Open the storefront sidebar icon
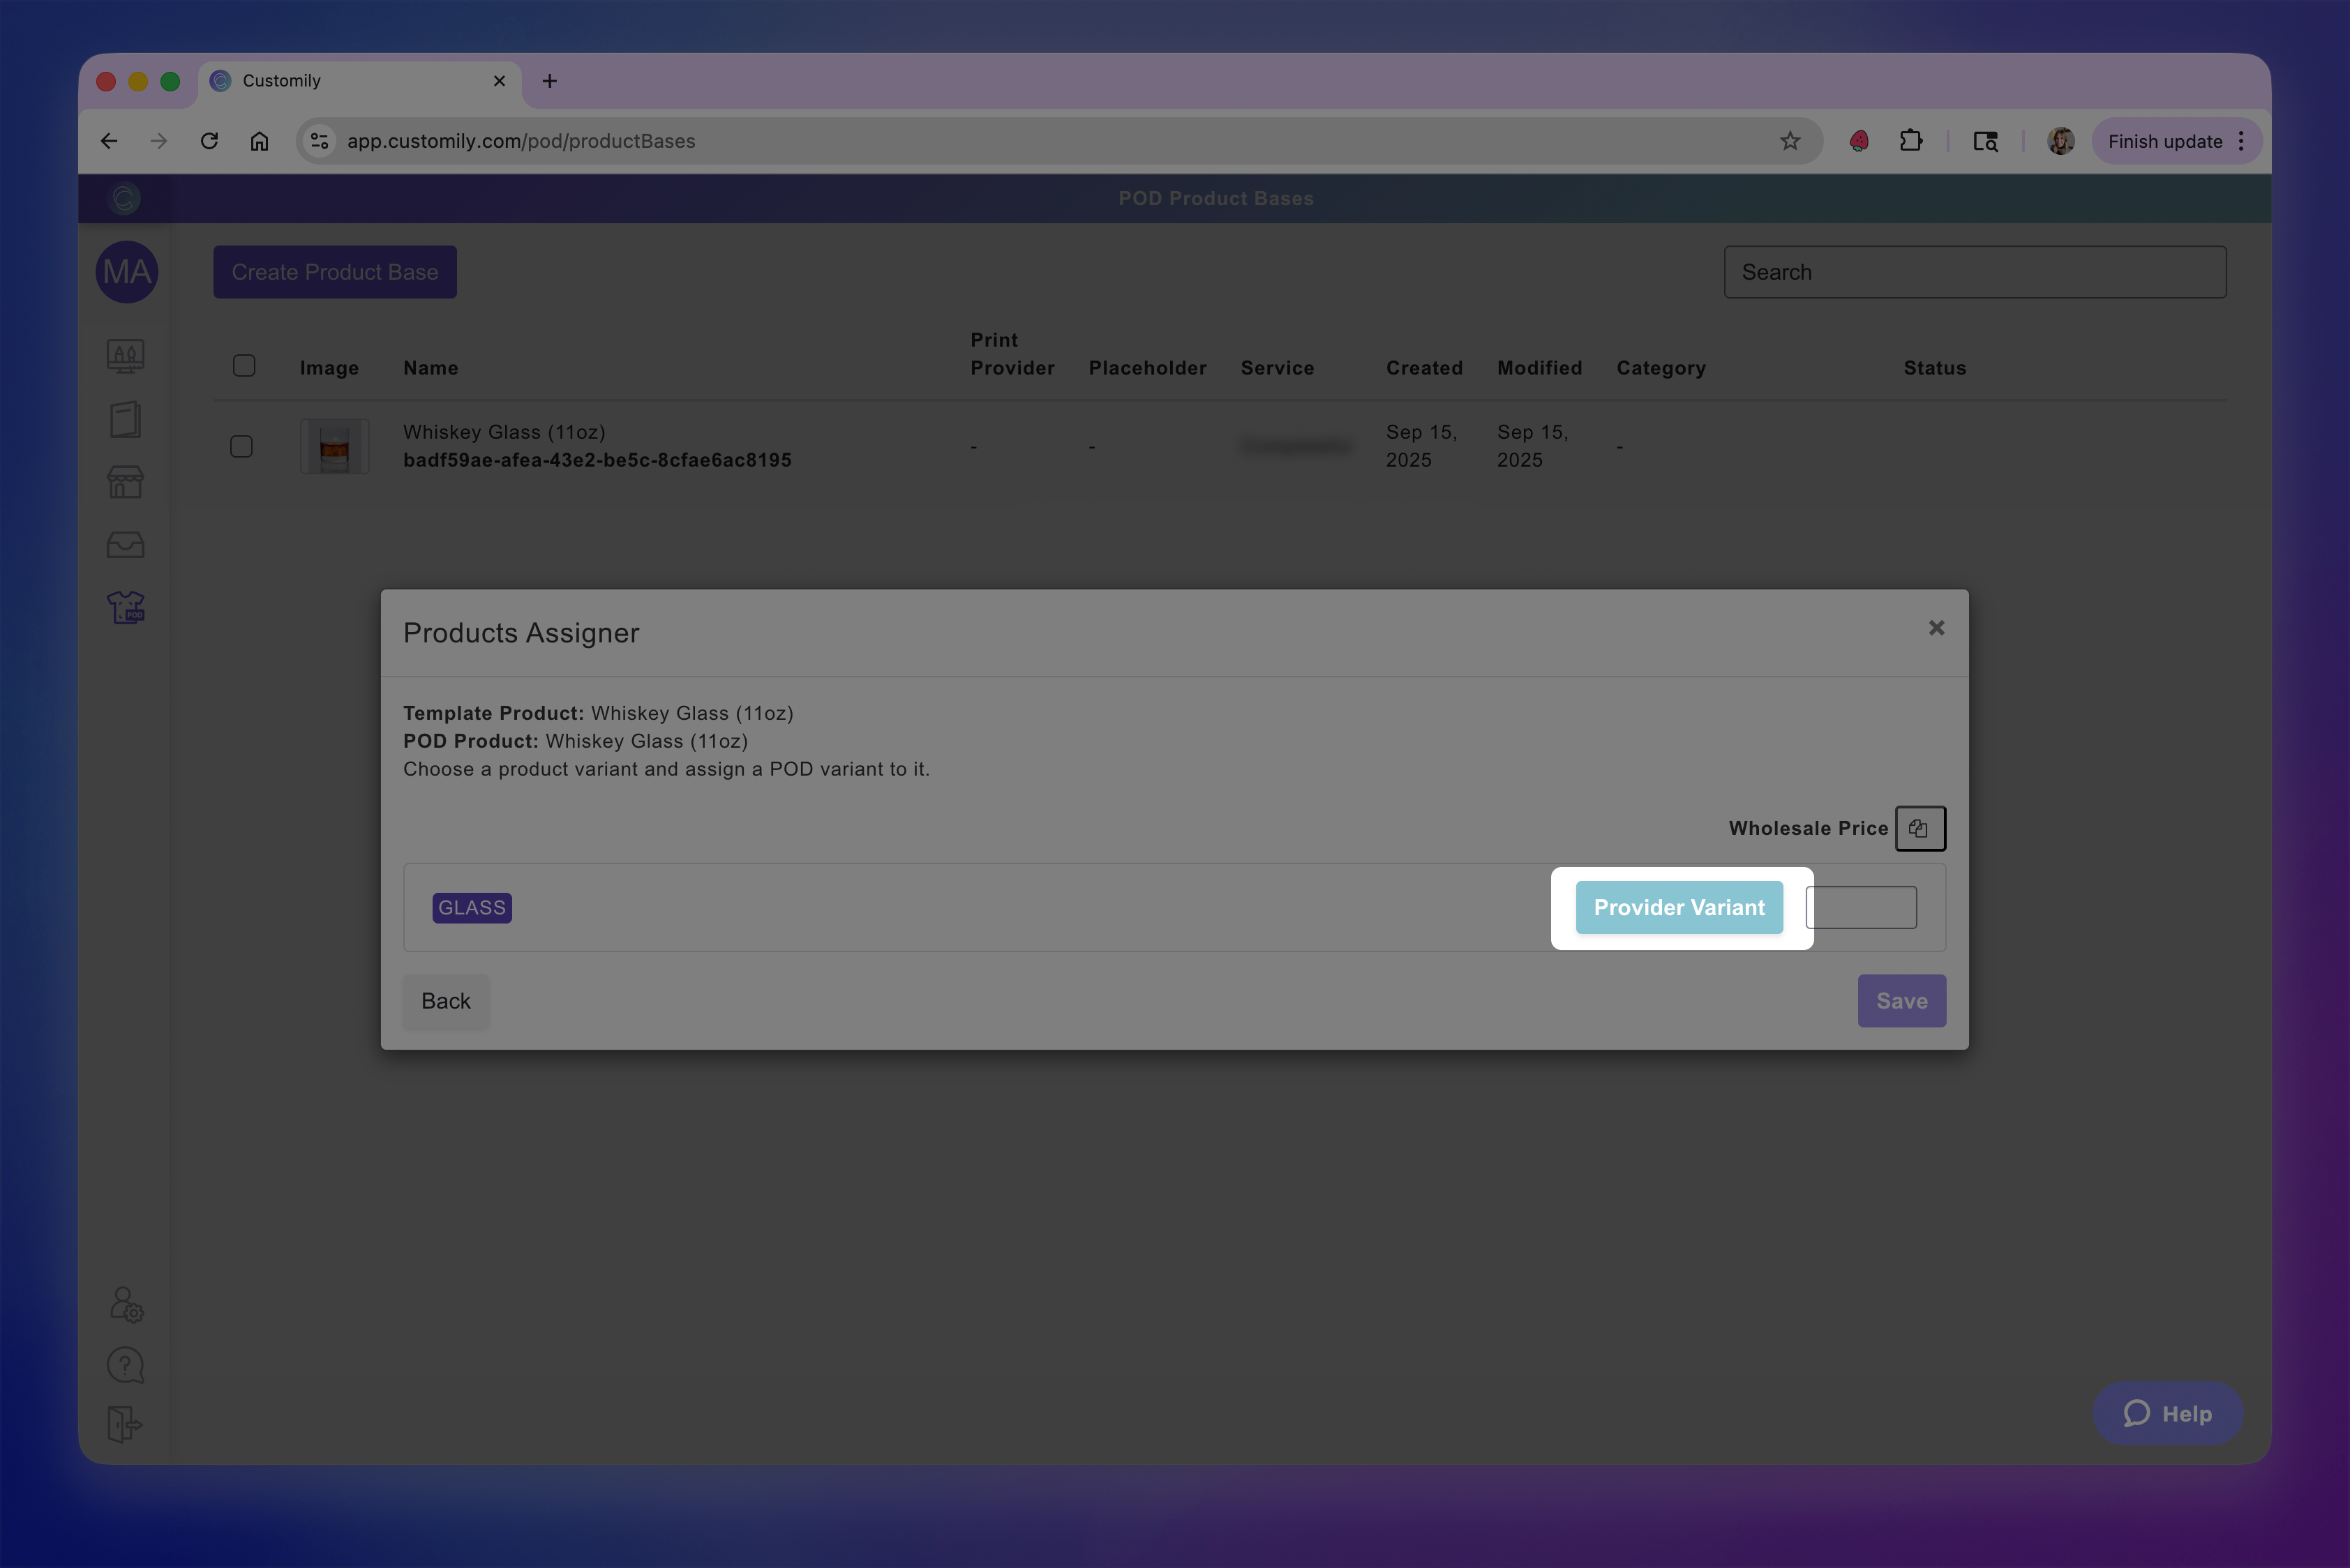Viewport: 2350px width, 1568px height. point(125,482)
